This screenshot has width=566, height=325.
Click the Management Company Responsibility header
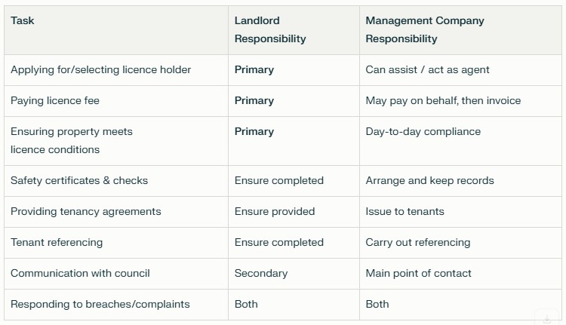click(x=425, y=29)
